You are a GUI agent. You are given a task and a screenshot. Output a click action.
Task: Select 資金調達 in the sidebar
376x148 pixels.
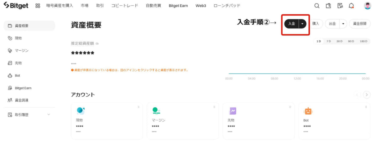pyautogui.click(x=29, y=100)
